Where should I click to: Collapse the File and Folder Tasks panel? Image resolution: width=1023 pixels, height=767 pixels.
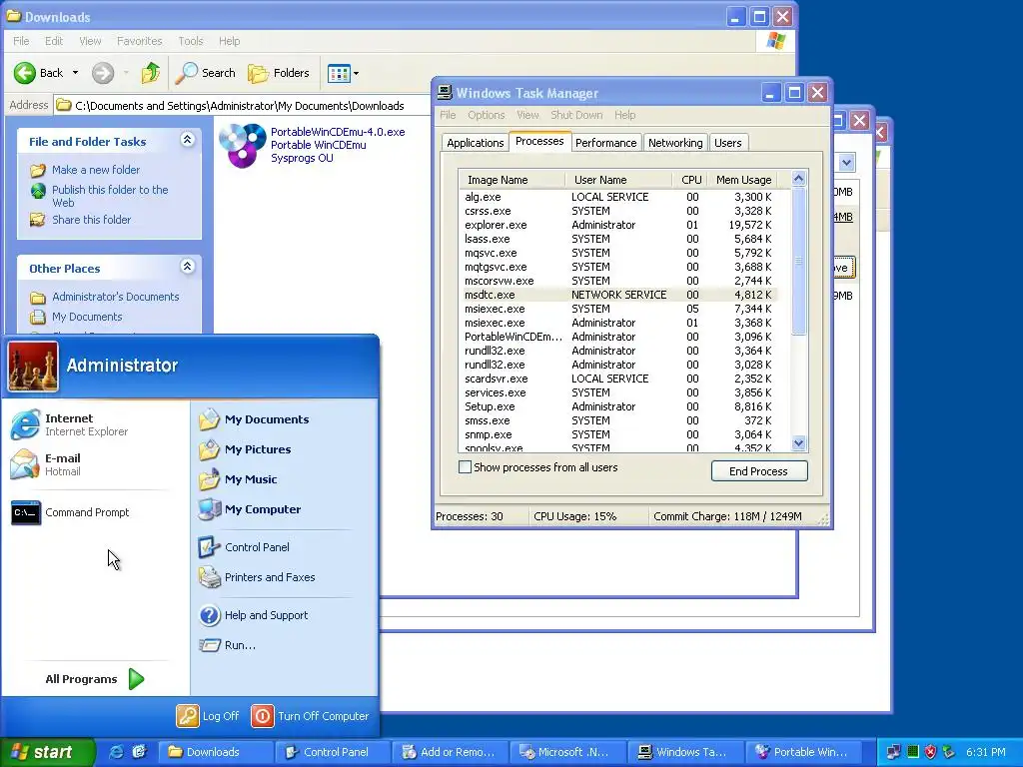pyautogui.click(x=187, y=140)
